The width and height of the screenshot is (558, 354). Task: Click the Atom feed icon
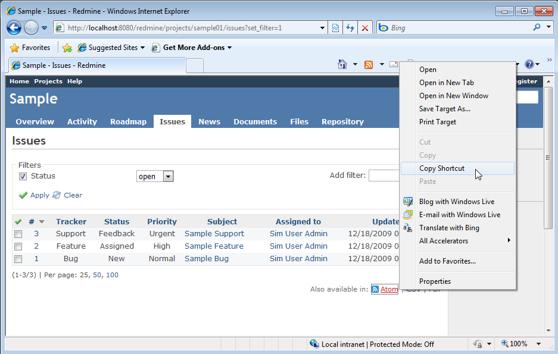pos(375,289)
